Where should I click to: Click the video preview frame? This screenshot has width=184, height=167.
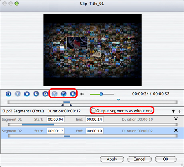coord(92,50)
